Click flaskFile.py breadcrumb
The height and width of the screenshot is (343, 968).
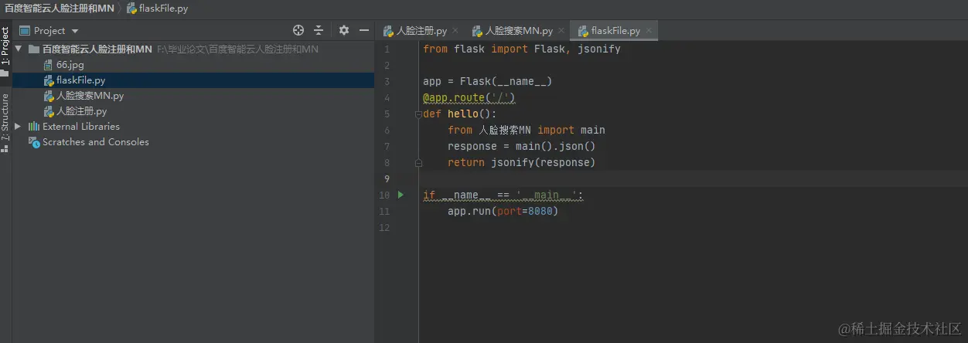[x=157, y=8]
